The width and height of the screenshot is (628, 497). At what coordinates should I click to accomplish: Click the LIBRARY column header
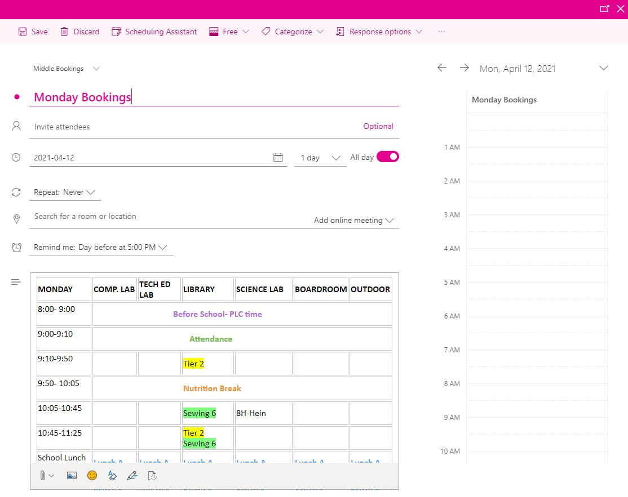click(207, 289)
